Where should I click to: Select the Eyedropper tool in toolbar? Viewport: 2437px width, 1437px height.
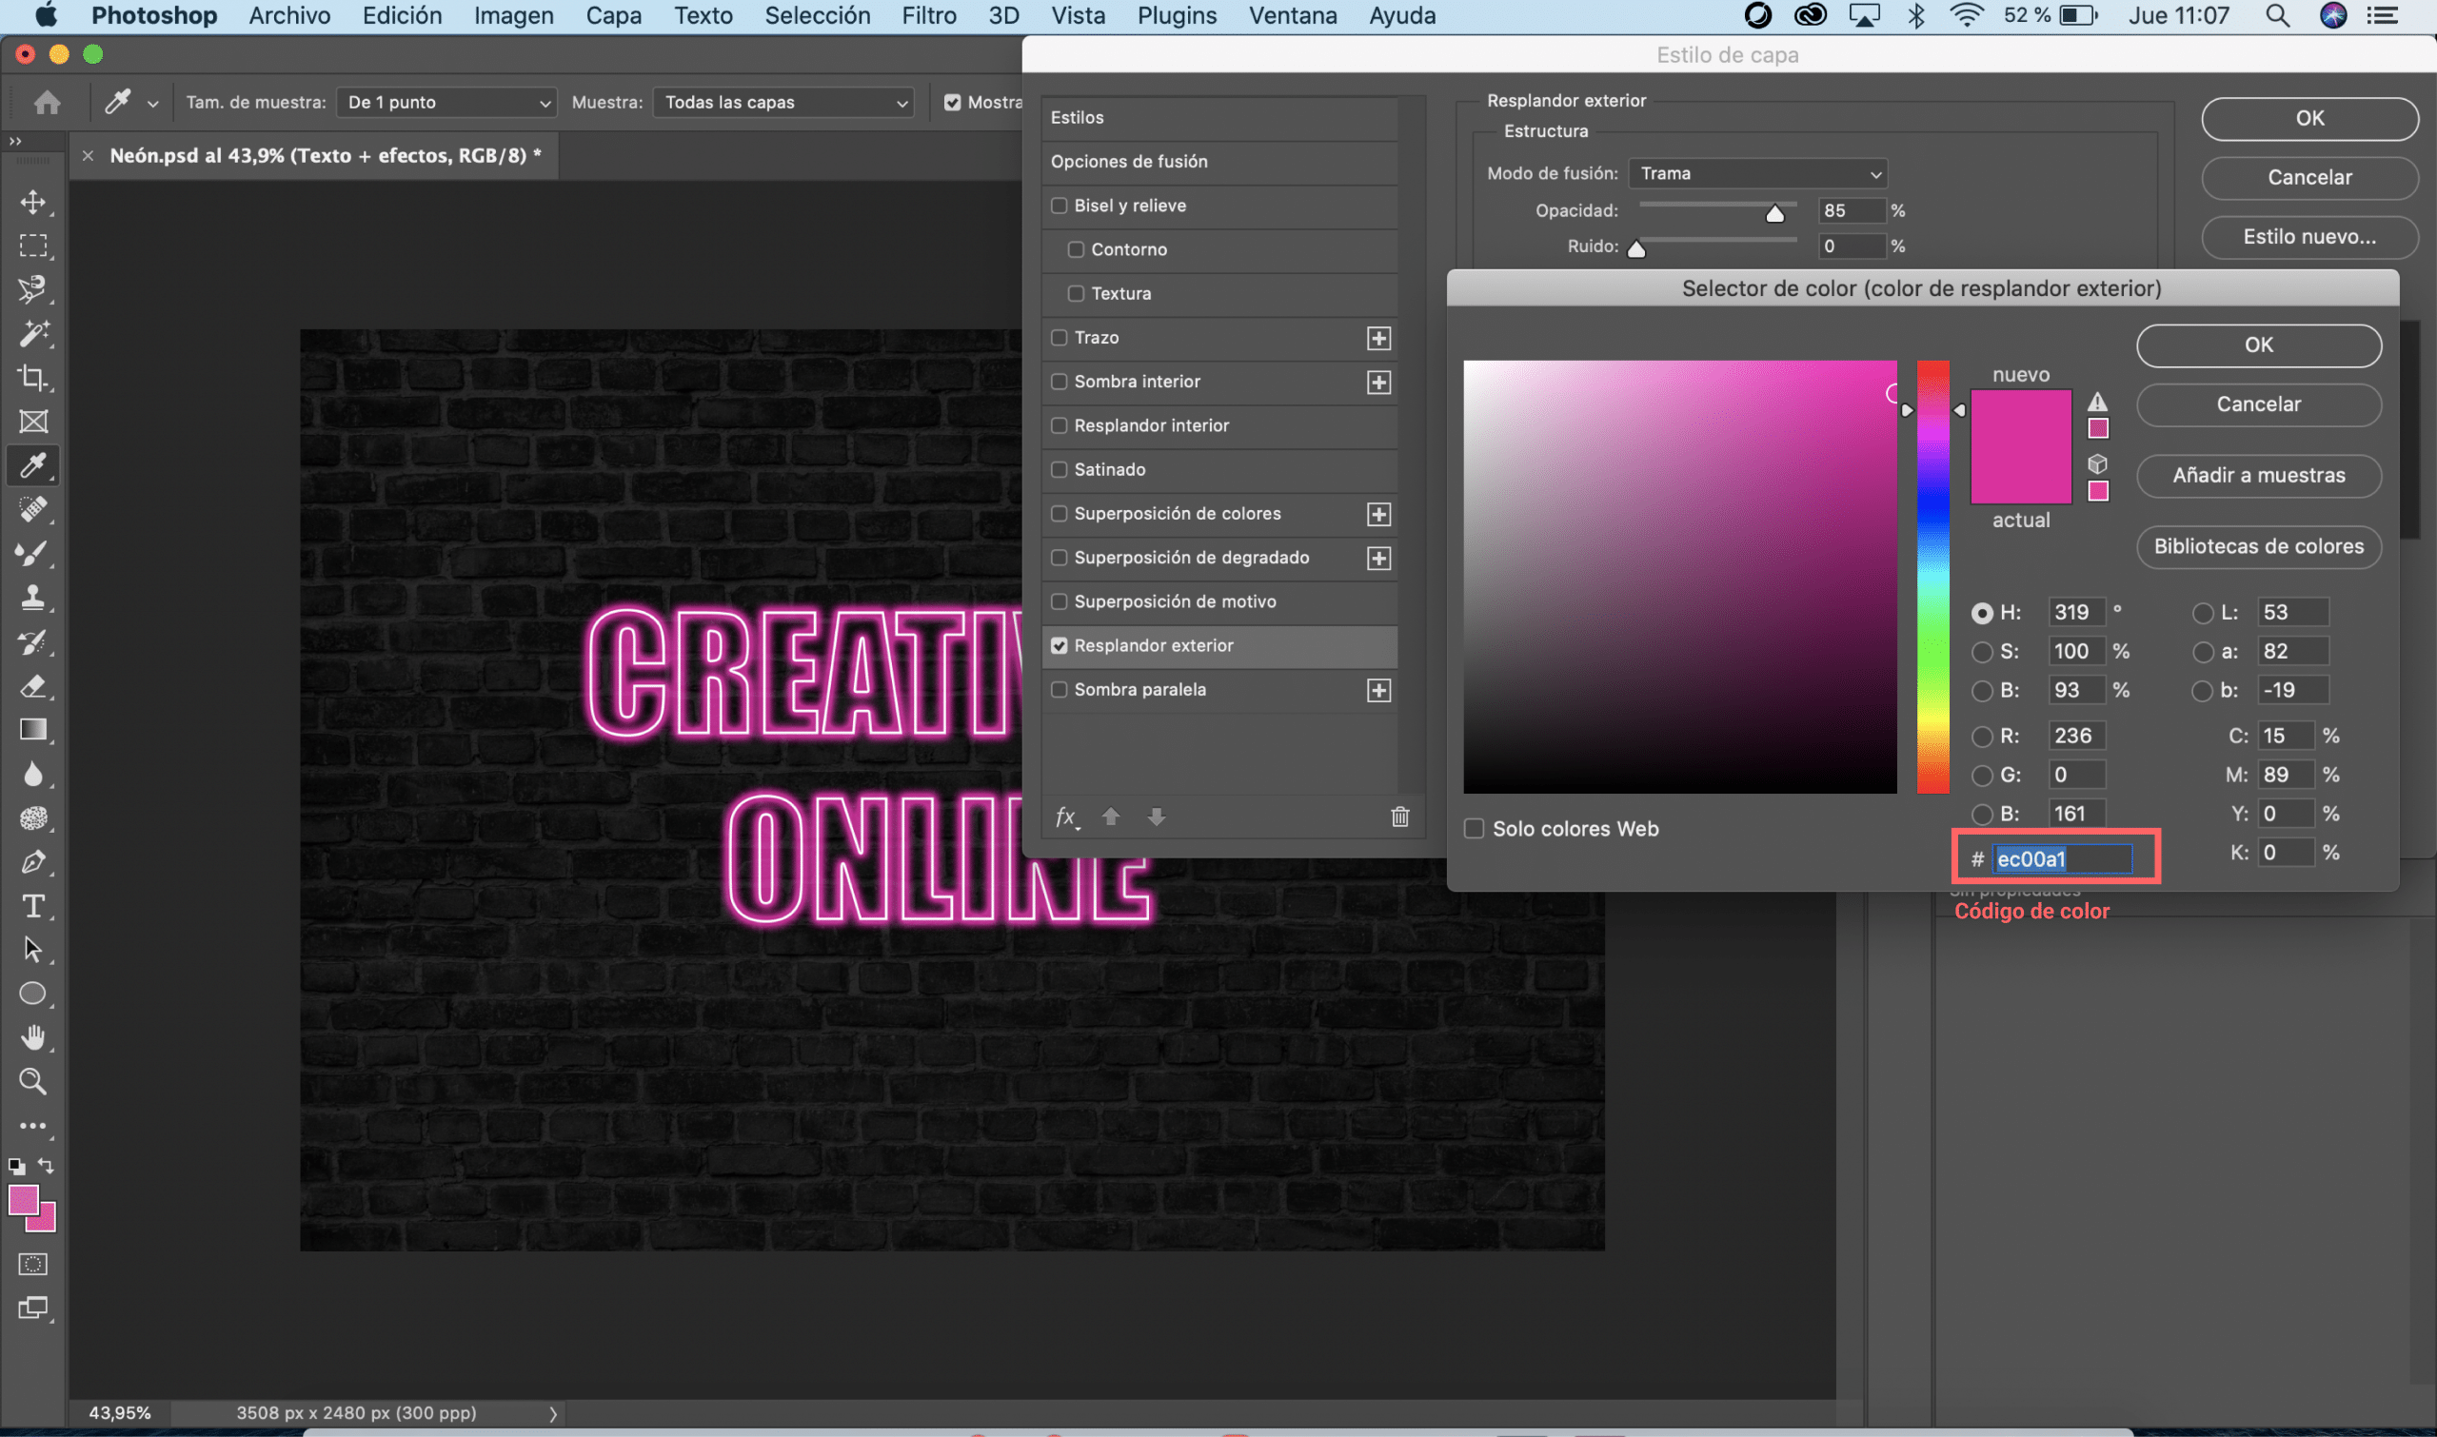pyautogui.click(x=33, y=465)
